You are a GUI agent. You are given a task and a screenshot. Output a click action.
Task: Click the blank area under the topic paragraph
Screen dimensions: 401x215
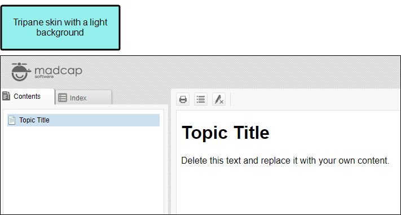point(288,190)
